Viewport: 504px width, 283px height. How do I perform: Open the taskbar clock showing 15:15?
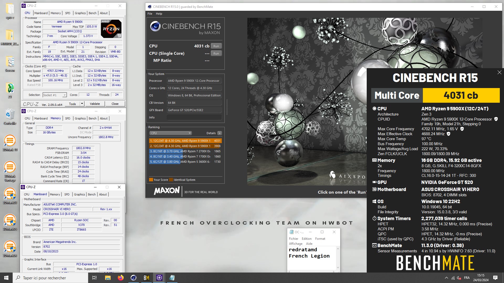coord(481,278)
